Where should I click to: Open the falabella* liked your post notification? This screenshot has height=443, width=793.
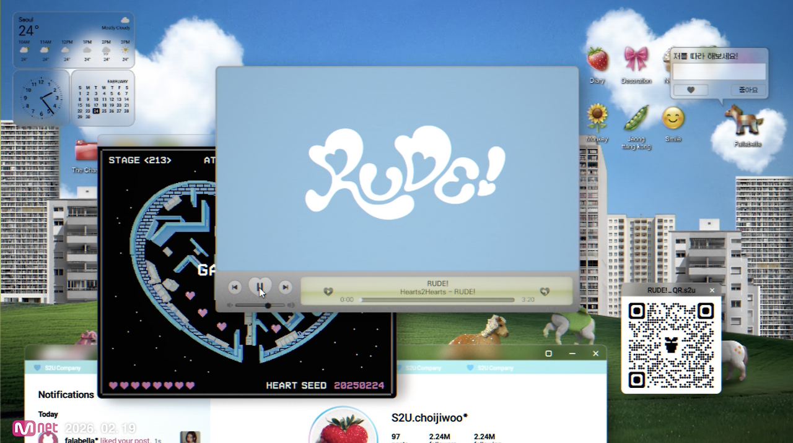113,440
